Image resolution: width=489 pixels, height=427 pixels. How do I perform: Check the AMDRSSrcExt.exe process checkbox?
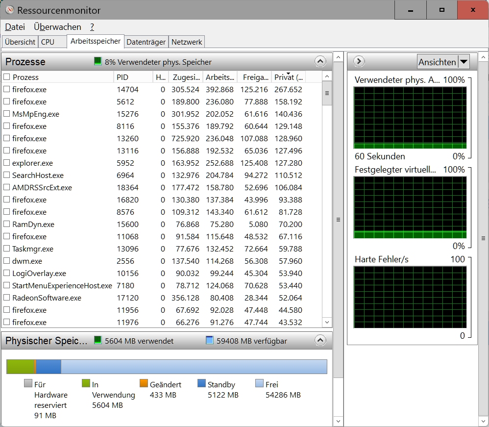7,187
